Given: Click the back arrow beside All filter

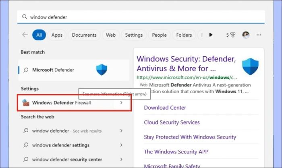Looking at the screenshot, I should (x=25, y=35).
